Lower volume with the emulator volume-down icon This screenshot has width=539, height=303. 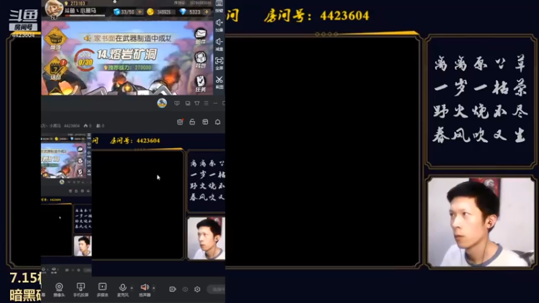tap(220, 44)
